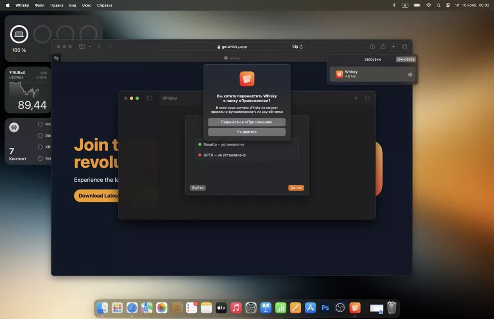Image resolution: width=494 pixels, height=319 pixels.
Task: Open Bluetooth in the menu bar
Action: click(x=394, y=5)
